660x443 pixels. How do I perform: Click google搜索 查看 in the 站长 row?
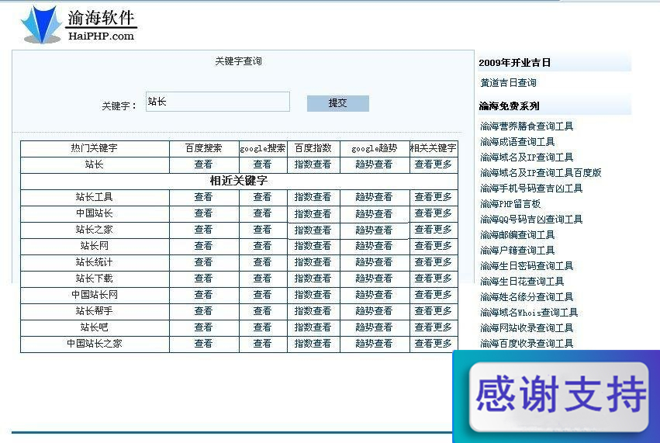tap(262, 164)
